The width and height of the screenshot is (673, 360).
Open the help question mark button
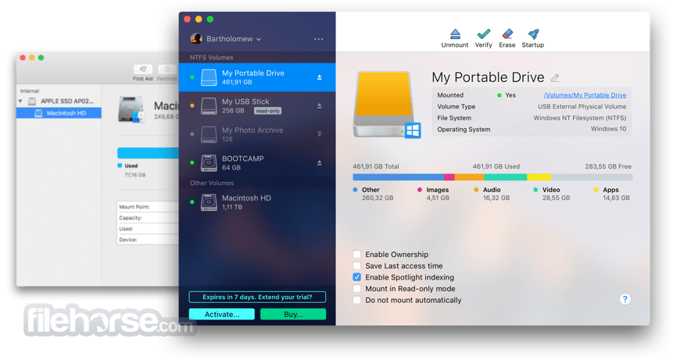point(625,299)
